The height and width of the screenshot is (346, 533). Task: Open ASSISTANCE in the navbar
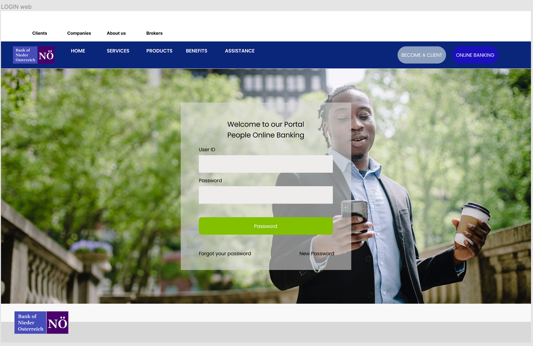point(240,51)
